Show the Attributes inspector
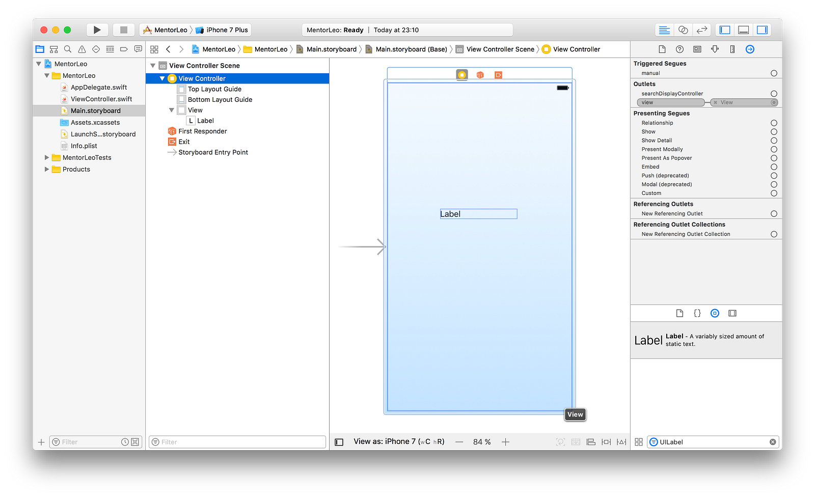 tap(715, 49)
